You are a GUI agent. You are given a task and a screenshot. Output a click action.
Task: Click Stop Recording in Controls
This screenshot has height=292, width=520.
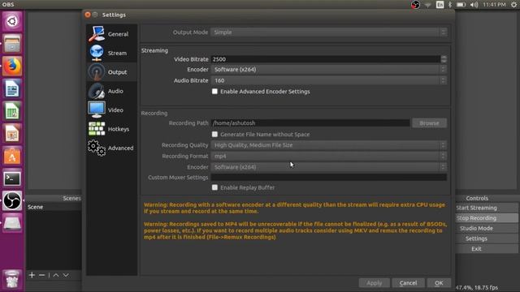pyautogui.click(x=477, y=218)
